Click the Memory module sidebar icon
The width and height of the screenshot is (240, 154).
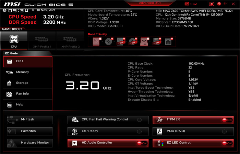10,72
